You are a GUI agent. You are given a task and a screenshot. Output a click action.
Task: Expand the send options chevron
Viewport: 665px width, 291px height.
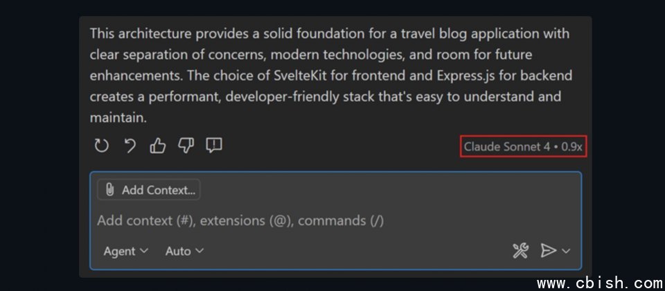coord(566,251)
